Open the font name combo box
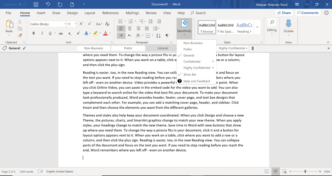Viewport: 332px width, 176px height. pyautogui.click(x=48, y=24)
